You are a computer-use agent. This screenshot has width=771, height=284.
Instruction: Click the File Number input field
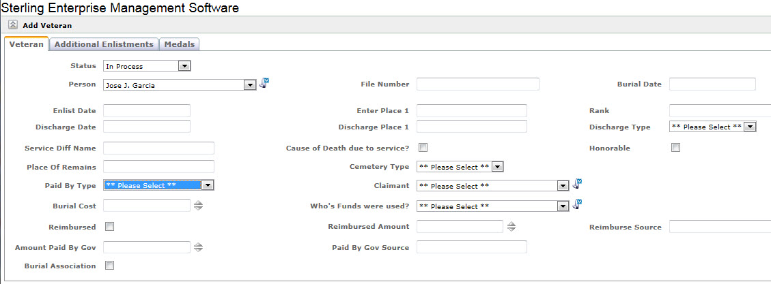point(478,84)
